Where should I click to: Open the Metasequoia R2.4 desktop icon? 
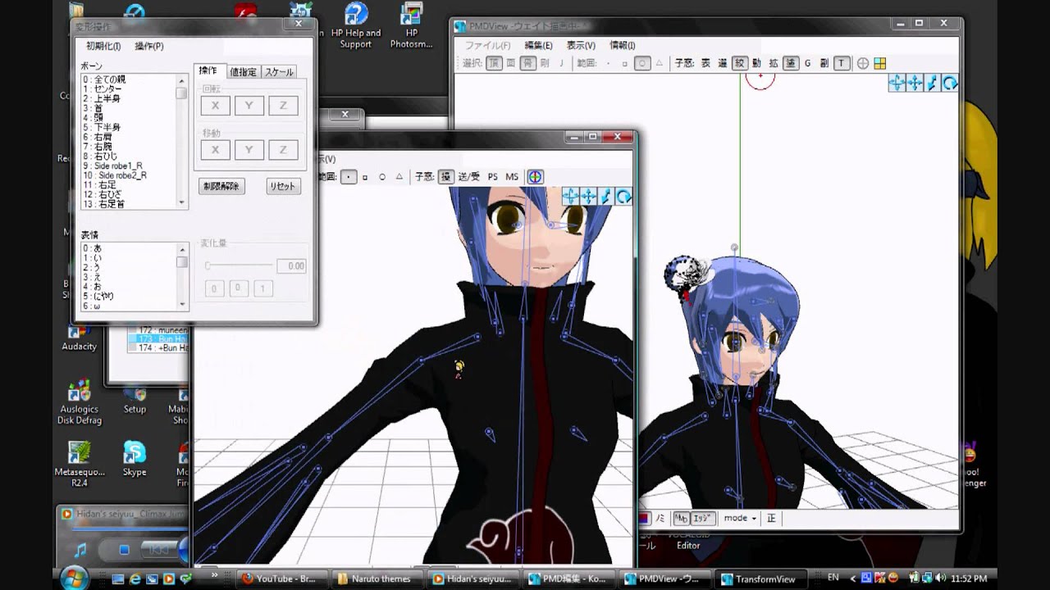pos(79,464)
